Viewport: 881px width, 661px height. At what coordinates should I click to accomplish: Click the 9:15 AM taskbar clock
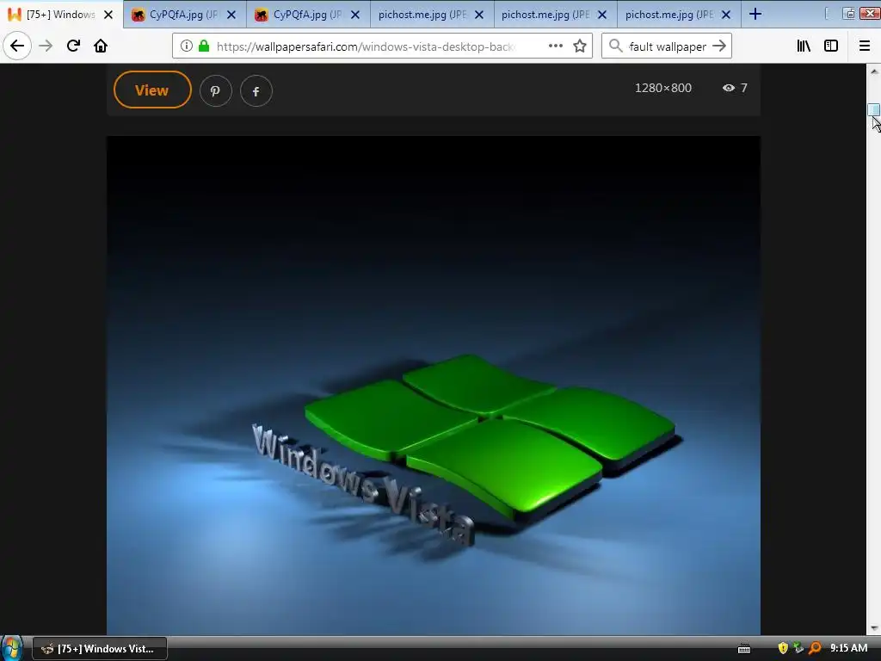point(848,648)
